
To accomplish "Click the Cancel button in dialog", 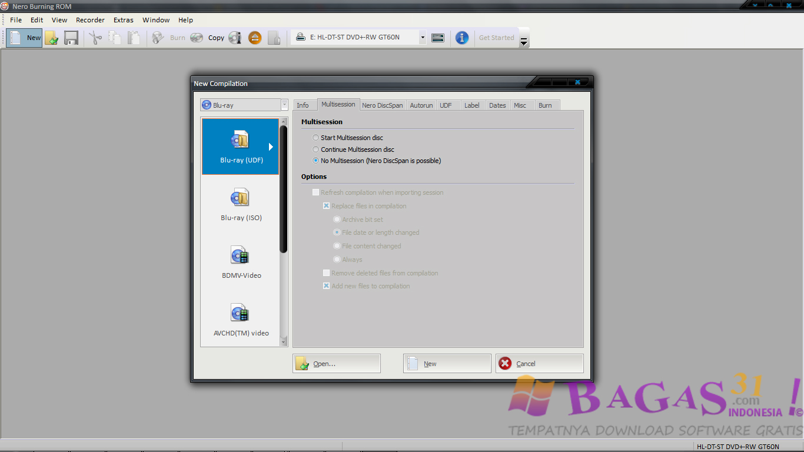I will (540, 364).
